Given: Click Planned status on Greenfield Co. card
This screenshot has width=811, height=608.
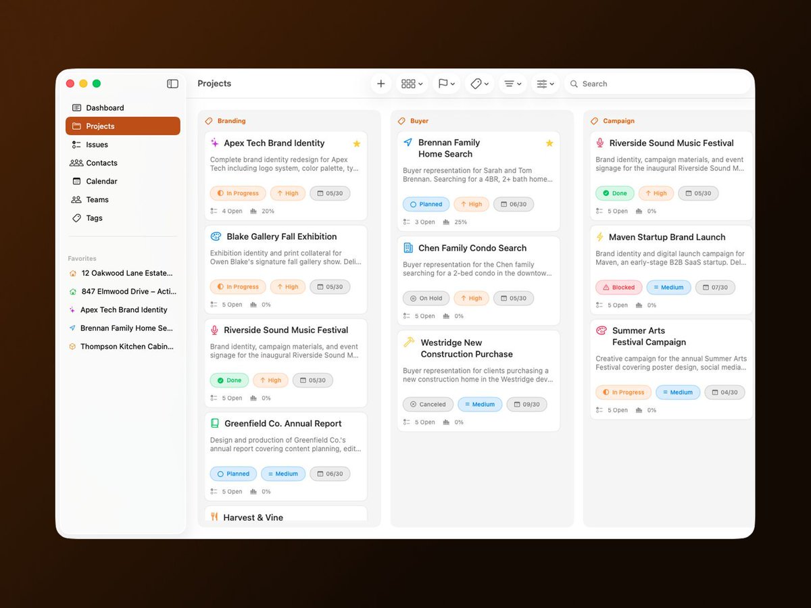Looking at the screenshot, I should 233,474.
